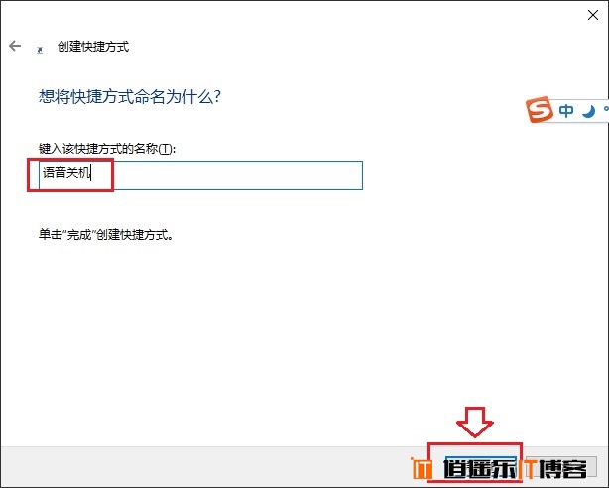
Task: Place the cursor in the 语音关机 text
Action: pyautogui.click(x=66, y=172)
